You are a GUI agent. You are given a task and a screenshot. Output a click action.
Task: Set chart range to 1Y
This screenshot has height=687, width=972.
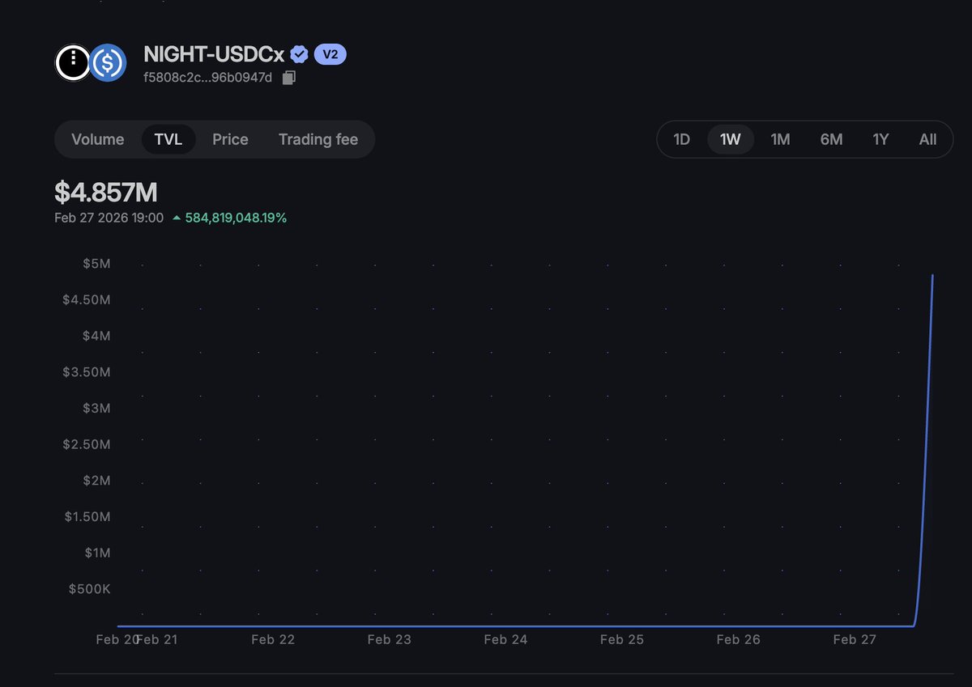(880, 139)
